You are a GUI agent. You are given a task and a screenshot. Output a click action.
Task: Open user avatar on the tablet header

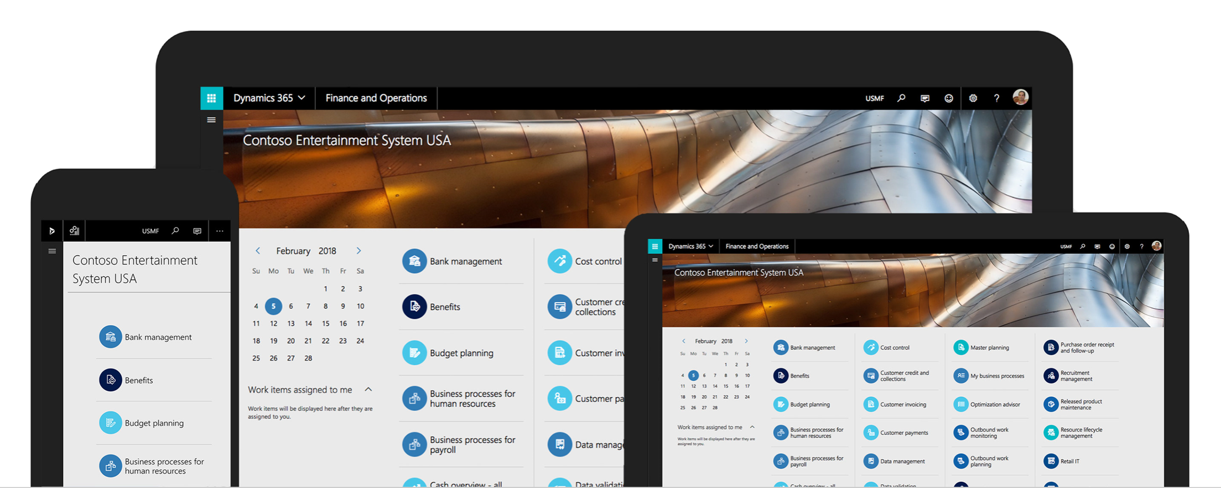click(1156, 246)
